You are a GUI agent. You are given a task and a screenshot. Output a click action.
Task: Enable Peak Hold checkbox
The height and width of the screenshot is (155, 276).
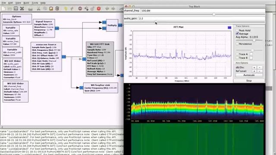pyautogui.click(x=237, y=30)
